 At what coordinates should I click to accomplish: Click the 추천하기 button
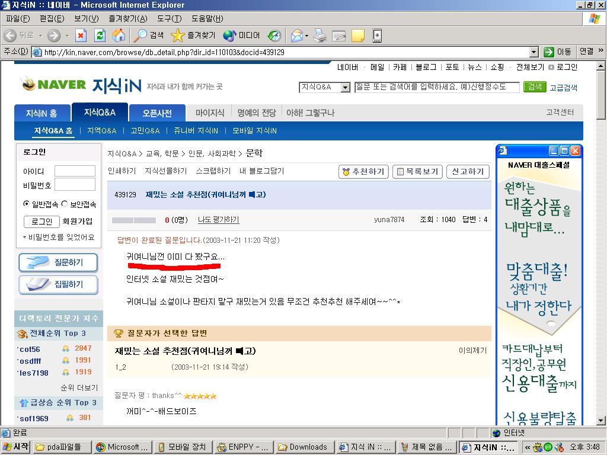[x=363, y=172]
